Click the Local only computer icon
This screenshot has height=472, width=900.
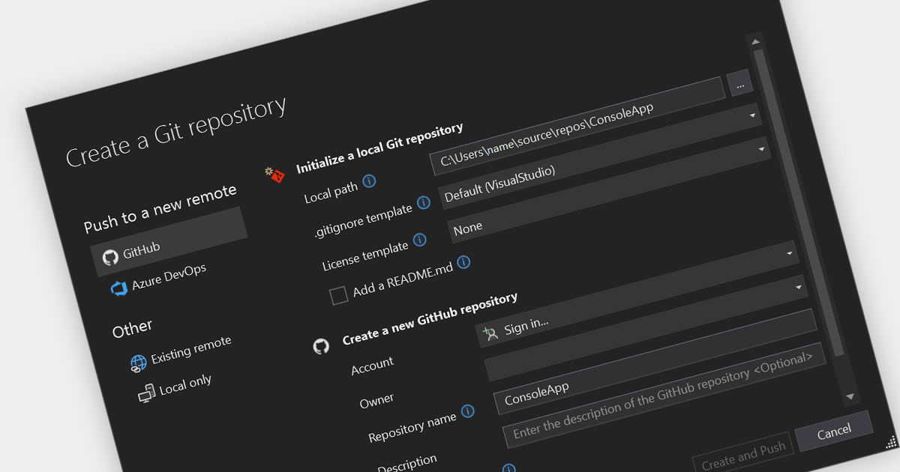[x=146, y=393]
